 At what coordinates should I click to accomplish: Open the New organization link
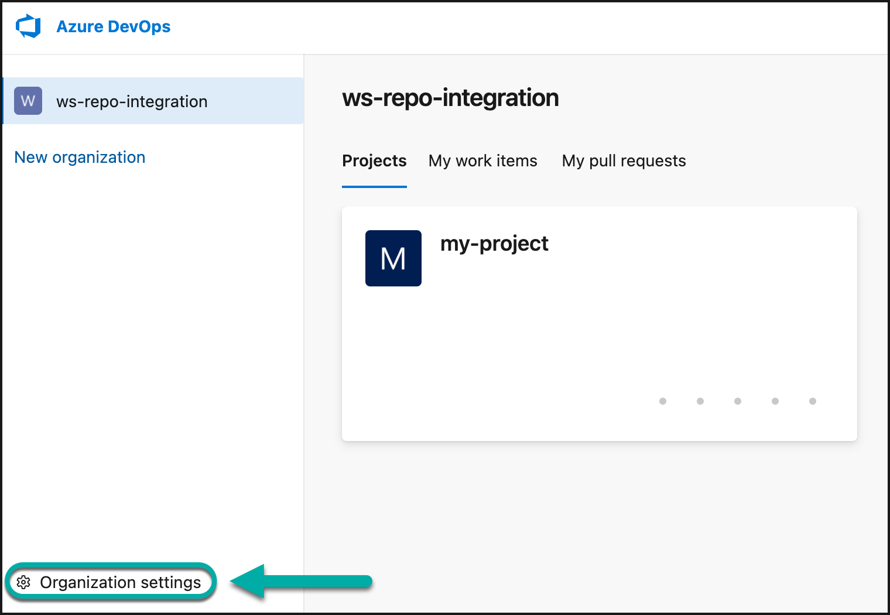(x=80, y=156)
